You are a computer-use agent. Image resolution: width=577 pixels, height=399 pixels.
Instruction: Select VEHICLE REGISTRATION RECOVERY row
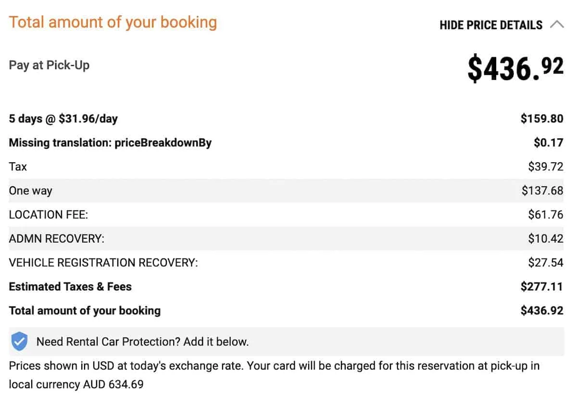(286, 263)
